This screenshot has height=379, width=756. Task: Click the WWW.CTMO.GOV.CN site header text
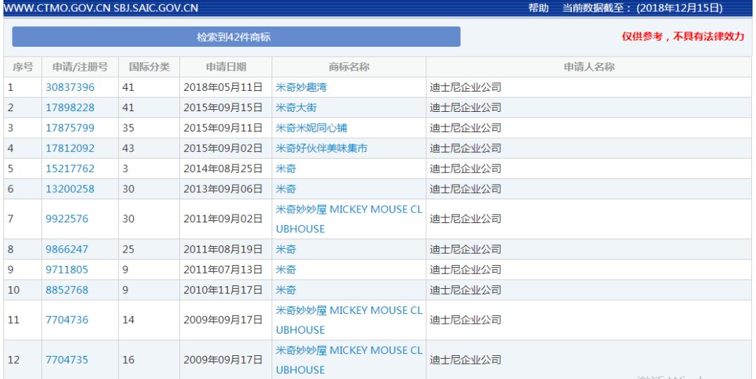[x=57, y=8]
